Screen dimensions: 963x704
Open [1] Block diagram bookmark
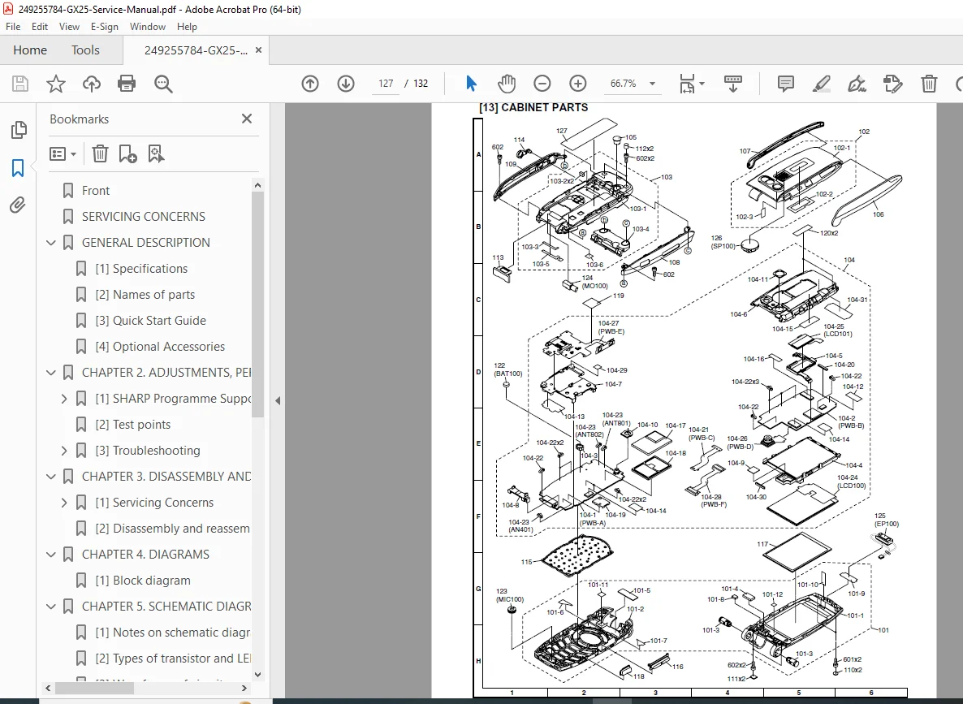pyautogui.click(x=142, y=581)
